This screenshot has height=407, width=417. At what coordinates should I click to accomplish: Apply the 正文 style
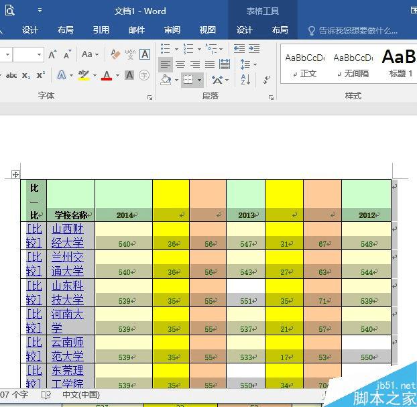(x=305, y=64)
